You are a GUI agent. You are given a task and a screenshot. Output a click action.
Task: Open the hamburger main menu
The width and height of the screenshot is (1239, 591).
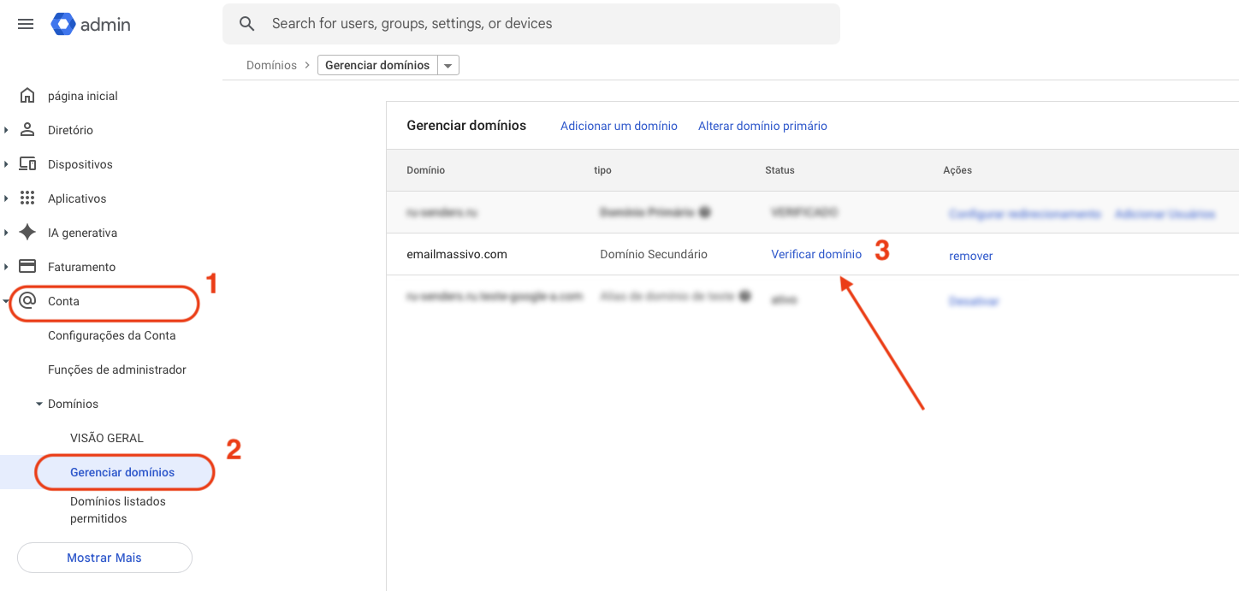tap(26, 24)
